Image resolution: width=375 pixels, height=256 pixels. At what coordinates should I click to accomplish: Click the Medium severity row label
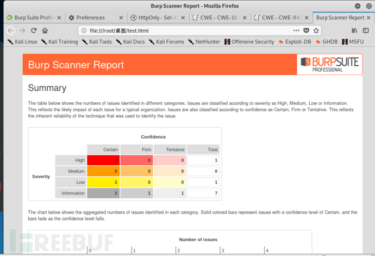click(x=71, y=171)
